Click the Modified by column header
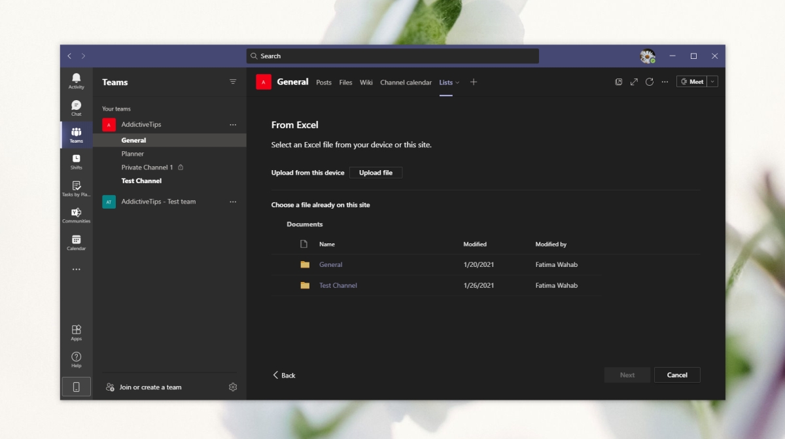 pos(551,244)
